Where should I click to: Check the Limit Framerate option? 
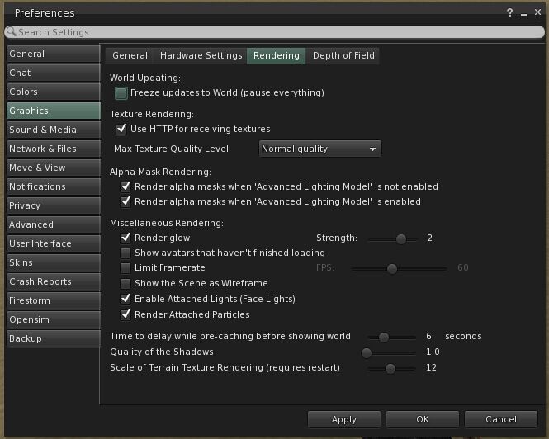[125, 268]
